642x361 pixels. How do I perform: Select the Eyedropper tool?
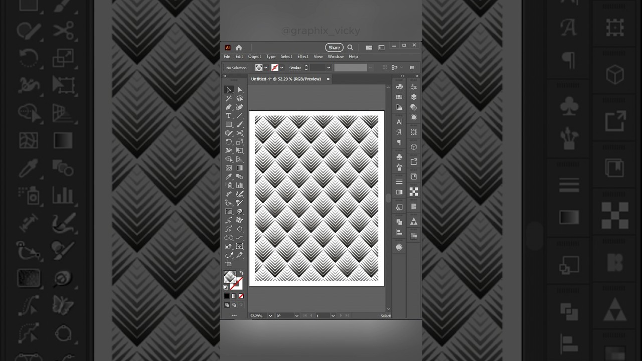229,176
